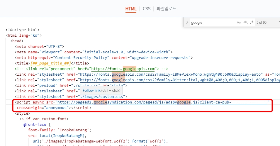Click the <style> tag line
Image resolution: width=280 pixels, height=146 pixels.
(x=23, y=113)
